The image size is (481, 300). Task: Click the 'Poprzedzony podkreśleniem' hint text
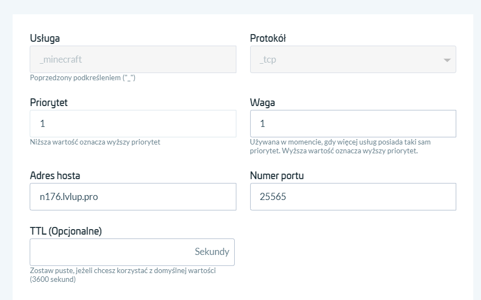pos(82,78)
